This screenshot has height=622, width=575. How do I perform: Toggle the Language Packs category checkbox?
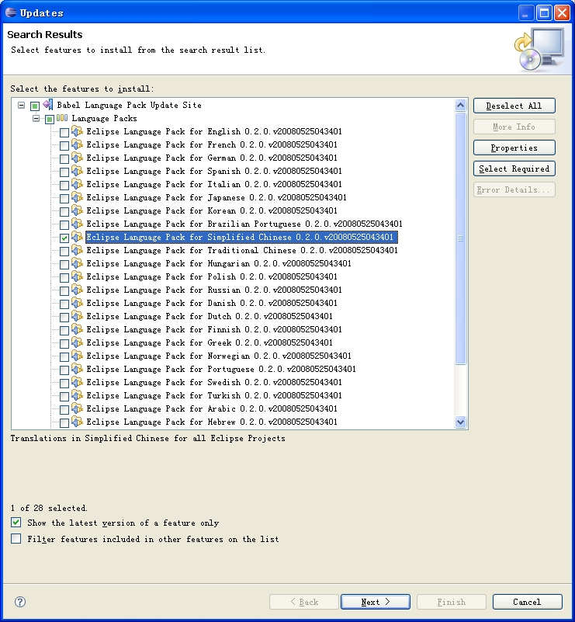coord(50,119)
